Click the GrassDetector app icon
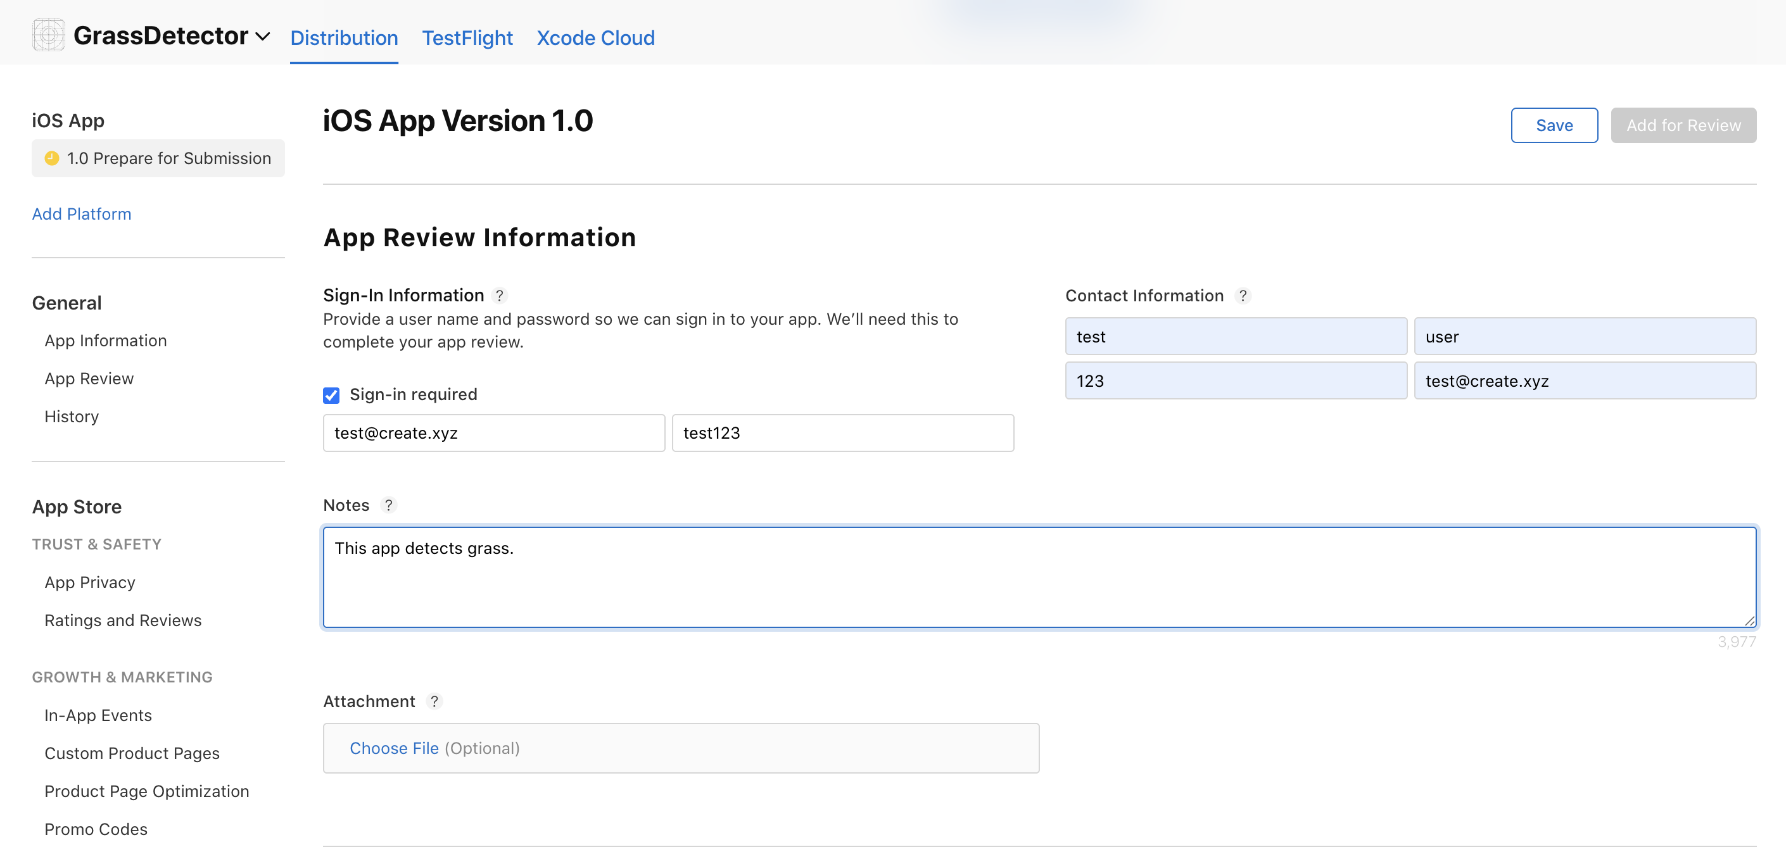 point(48,35)
